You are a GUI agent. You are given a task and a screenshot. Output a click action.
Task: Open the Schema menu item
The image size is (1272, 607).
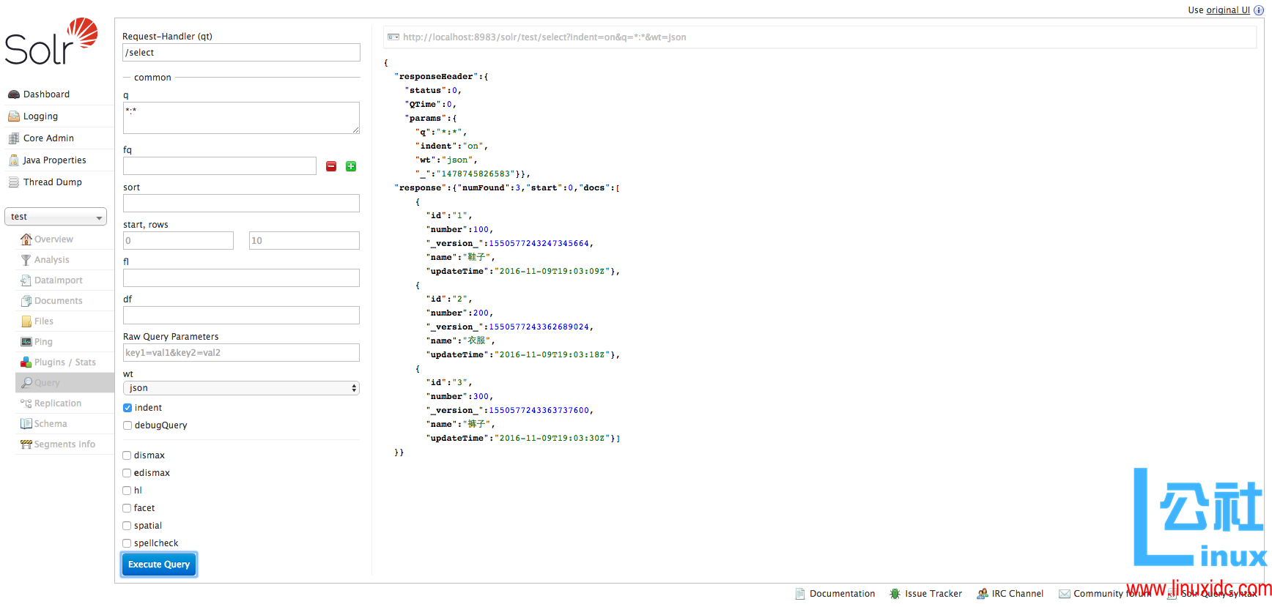point(51,424)
